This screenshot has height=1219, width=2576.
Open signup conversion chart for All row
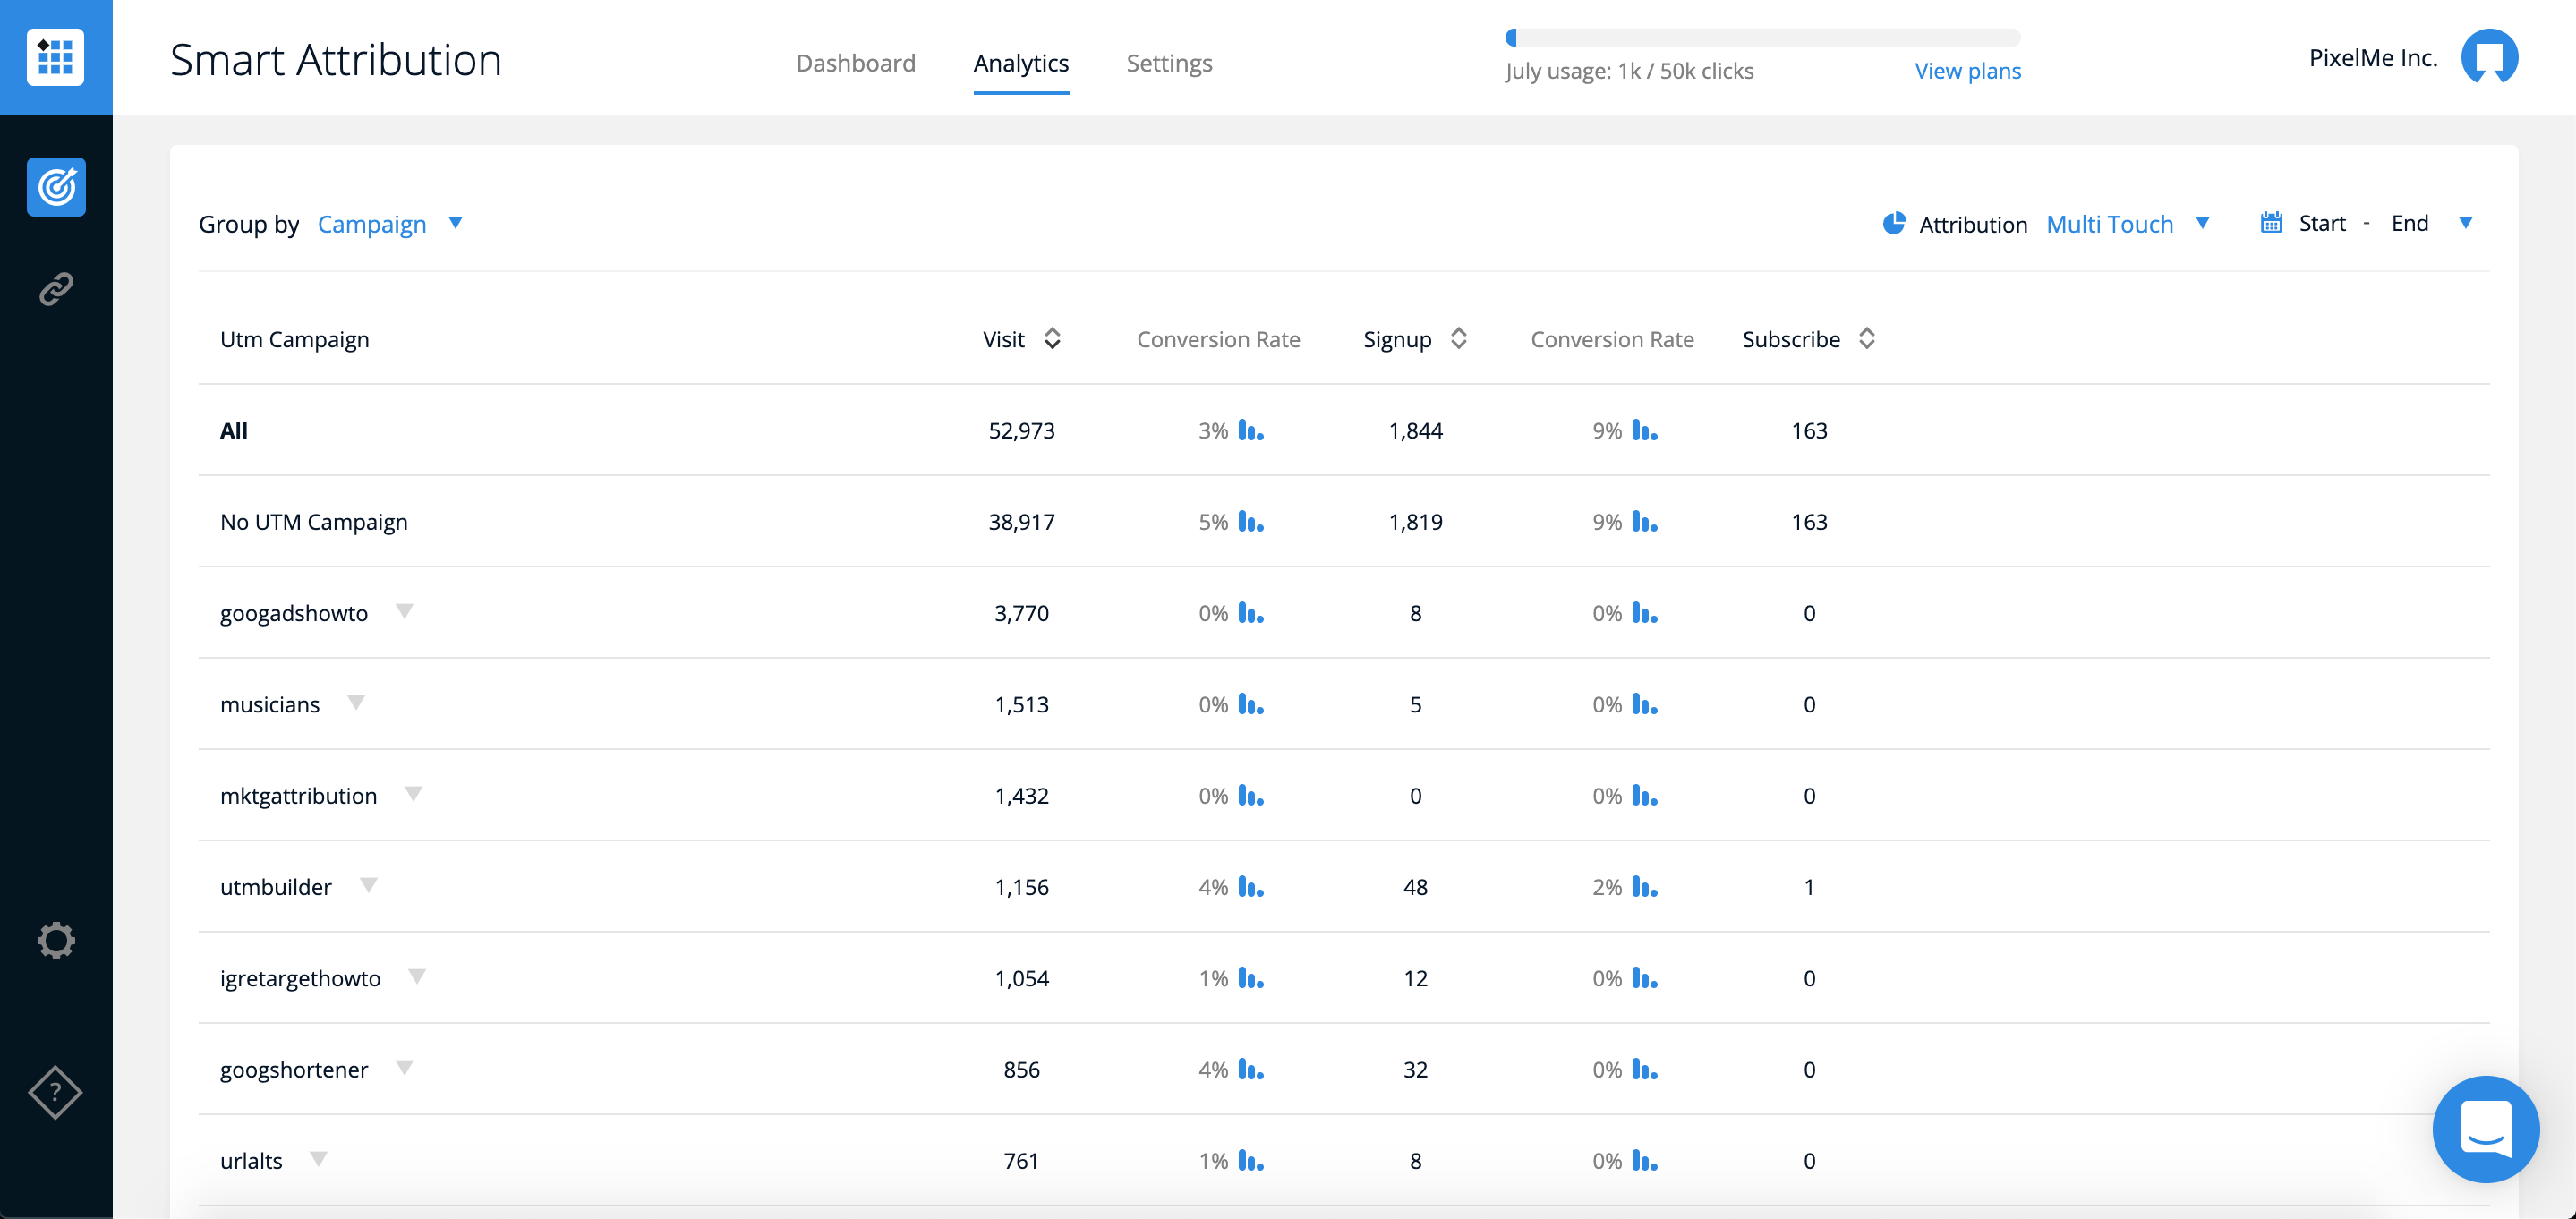(1645, 430)
